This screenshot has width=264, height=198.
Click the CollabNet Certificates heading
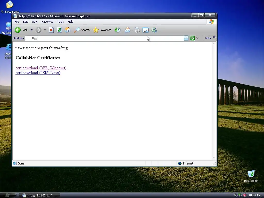(x=38, y=58)
